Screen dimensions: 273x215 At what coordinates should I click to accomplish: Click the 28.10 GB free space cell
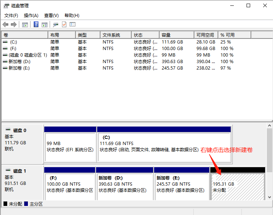(206, 42)
